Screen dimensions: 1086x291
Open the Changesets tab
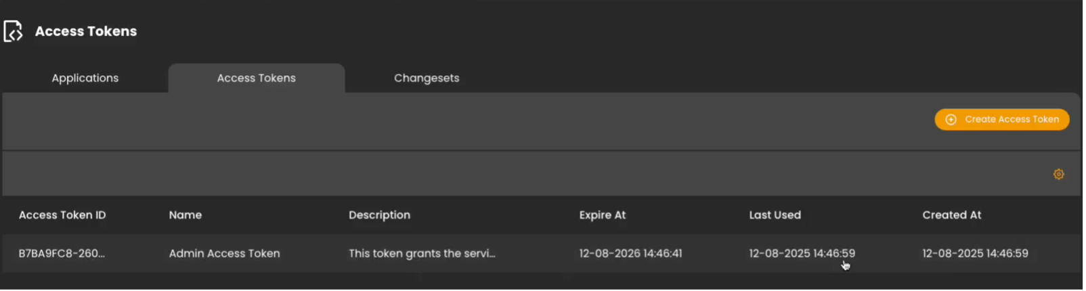tap(427, 79)
